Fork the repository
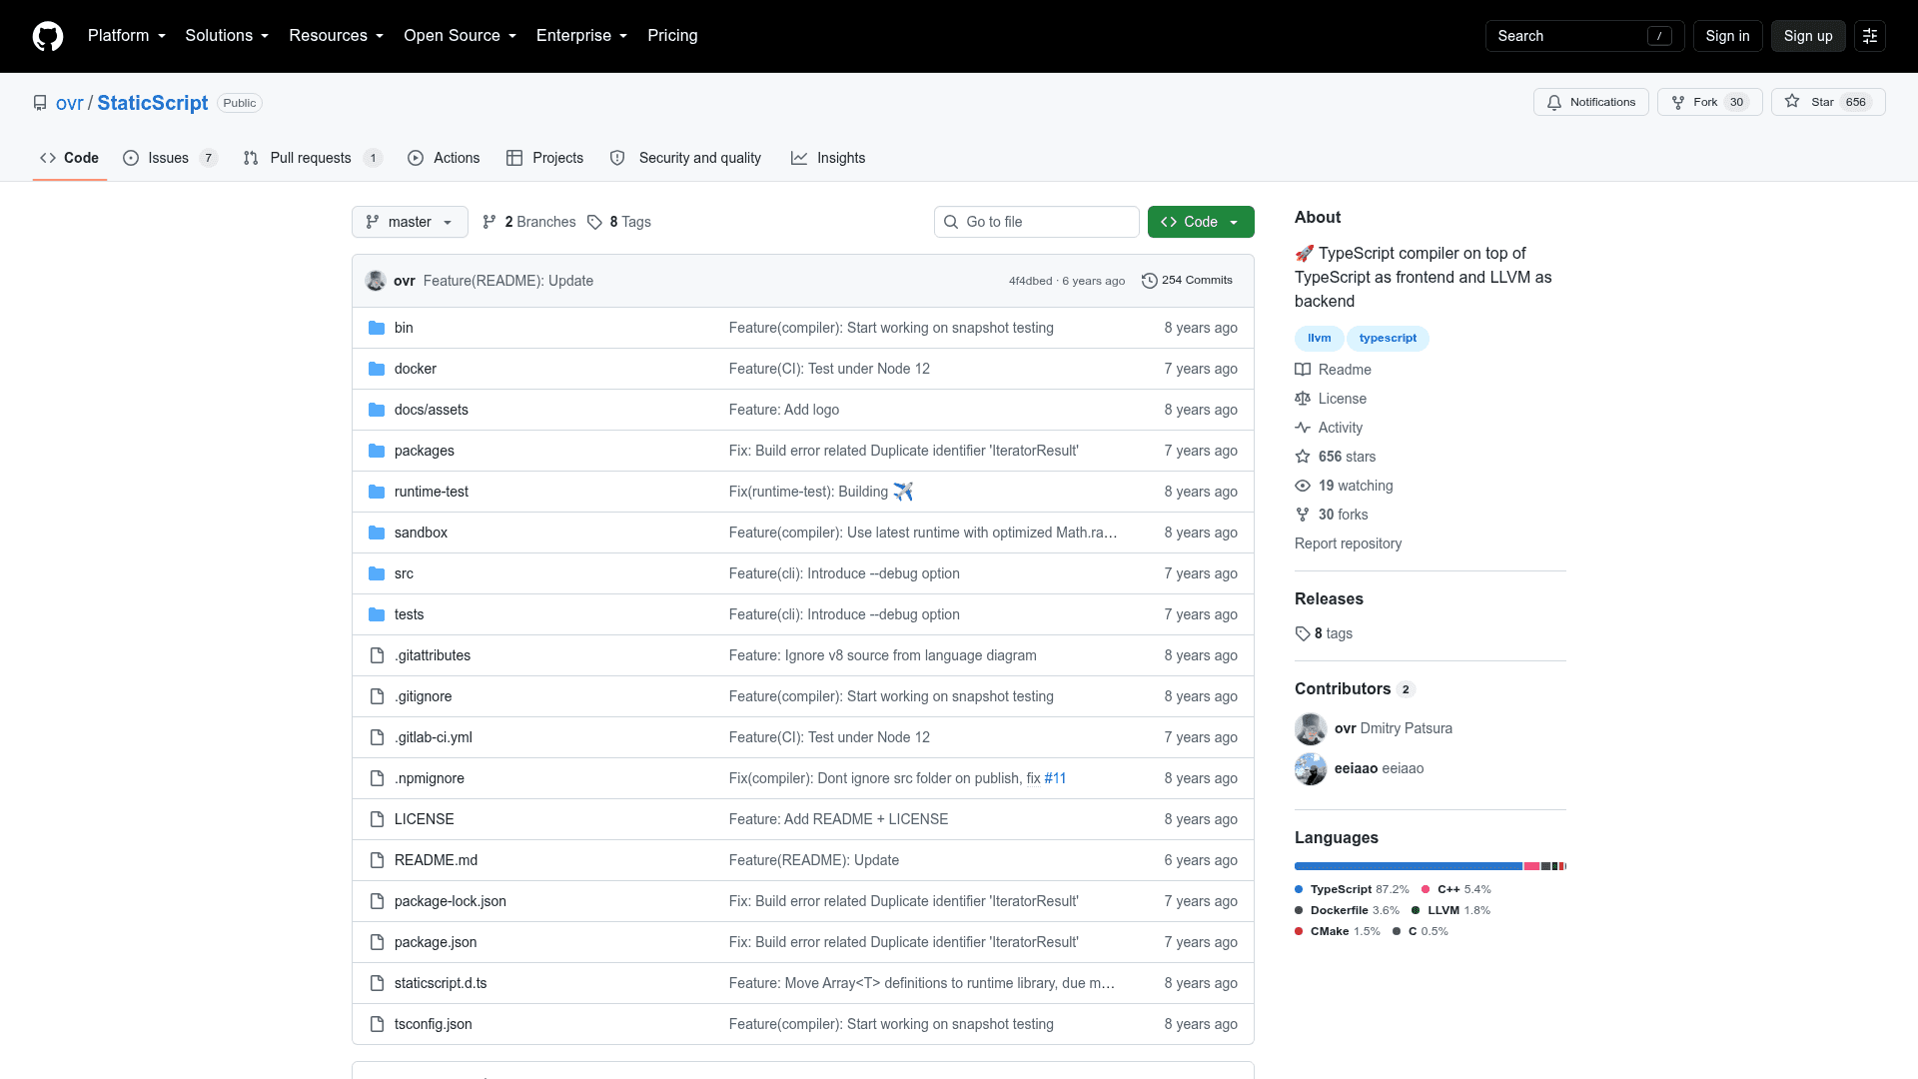The image size is (1918, 1079). point(1710,102)
